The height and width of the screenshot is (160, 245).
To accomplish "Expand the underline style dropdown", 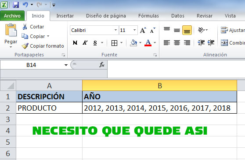I will point(102,42).
